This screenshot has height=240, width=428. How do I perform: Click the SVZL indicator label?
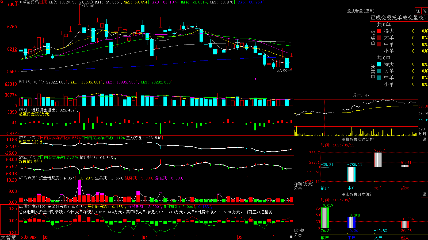(x=23, y=138)
